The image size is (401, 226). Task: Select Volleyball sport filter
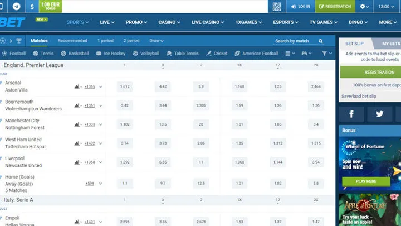(x=146, y=54)
